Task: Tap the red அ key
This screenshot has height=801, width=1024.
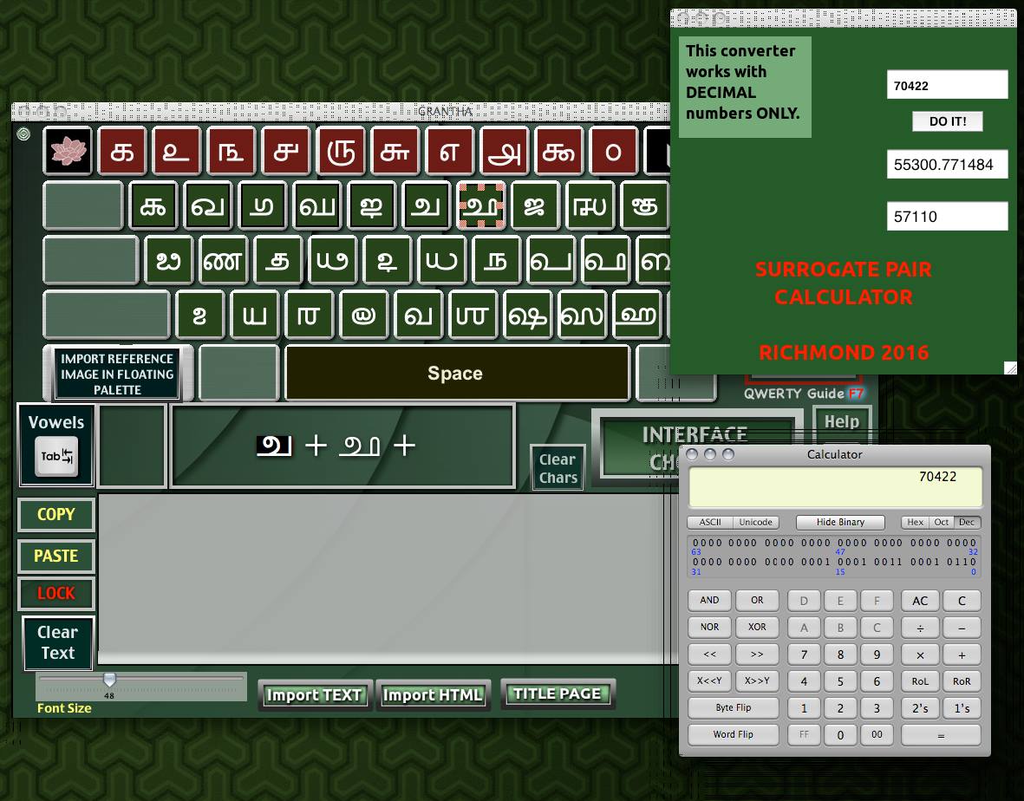Action: click(504, 152)
